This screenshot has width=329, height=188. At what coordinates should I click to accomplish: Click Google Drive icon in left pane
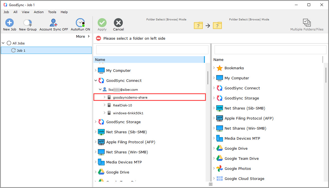click(101, 172)
